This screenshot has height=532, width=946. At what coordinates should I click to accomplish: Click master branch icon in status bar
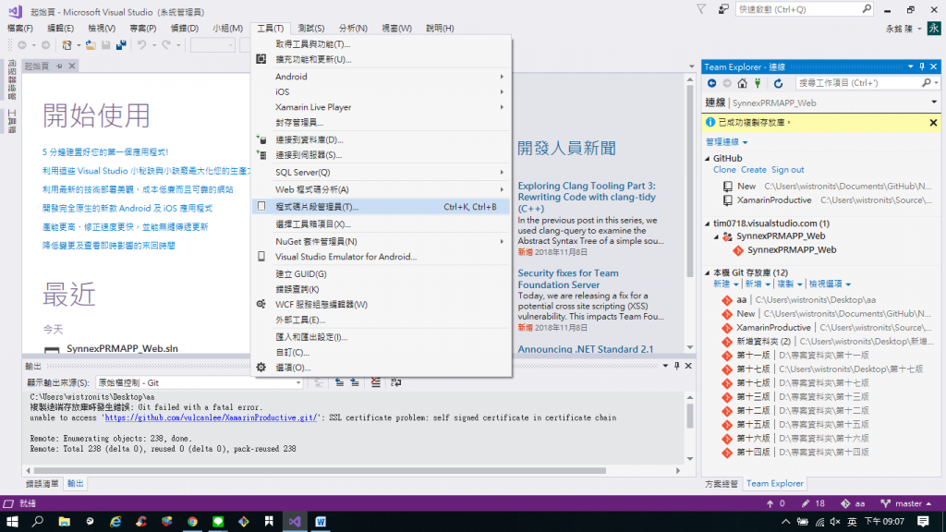click(885, 503)
